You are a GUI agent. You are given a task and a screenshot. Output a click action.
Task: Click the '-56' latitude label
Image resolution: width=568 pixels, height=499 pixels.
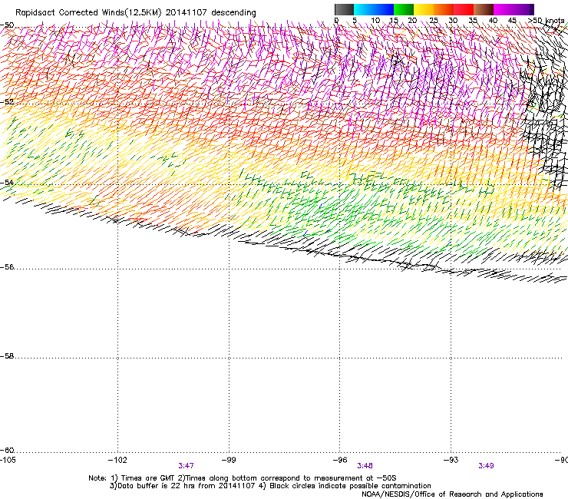pos(7,267)
